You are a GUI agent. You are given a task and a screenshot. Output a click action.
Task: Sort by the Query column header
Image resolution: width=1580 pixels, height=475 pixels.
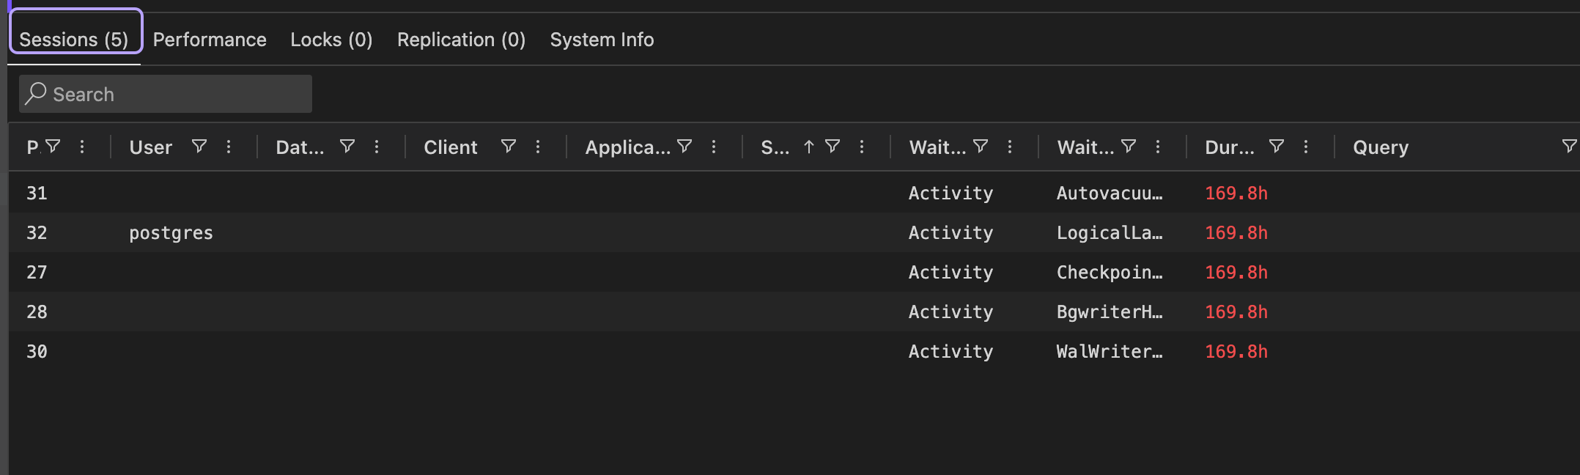(x=1381, y=147)
